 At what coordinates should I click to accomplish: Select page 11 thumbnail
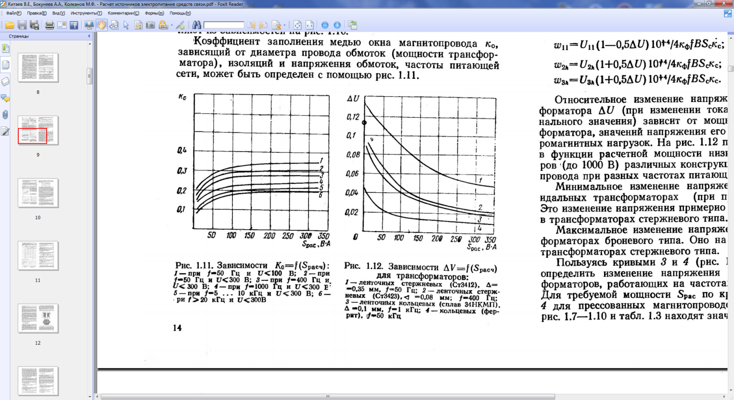(x=38, y=256)
